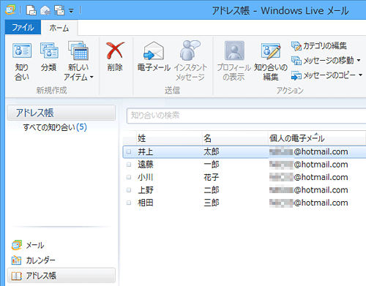This screenshot has width=366, height=286.
Task: Check the box for 上野 row
Action: point(129,190)
